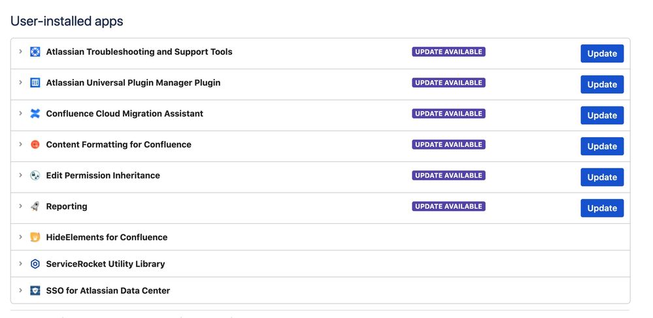
Task: Click the HideElements for Confluence icon
Action: pyautogui.click(x=35, y=238)
